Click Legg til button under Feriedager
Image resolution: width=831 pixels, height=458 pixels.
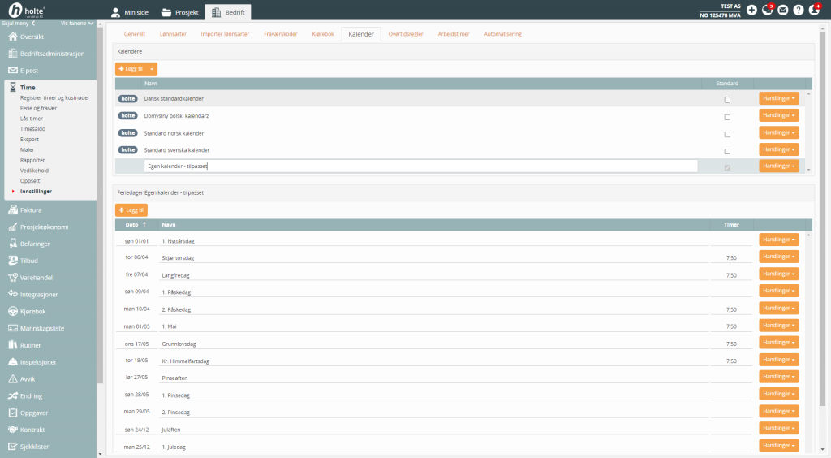pyautogui.click(x=131, y=210)
